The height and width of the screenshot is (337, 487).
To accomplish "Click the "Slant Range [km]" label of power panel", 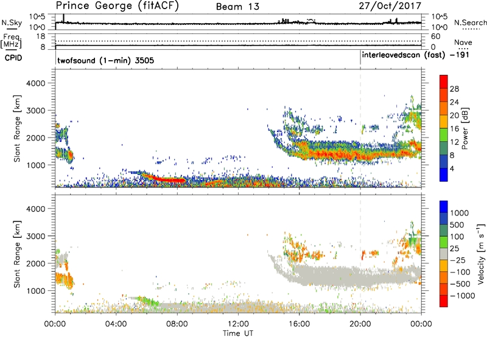I will point(17,128).
